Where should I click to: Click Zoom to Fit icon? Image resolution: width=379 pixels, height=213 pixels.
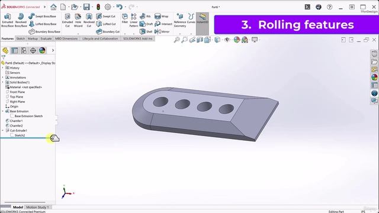(x=177, y=40)
